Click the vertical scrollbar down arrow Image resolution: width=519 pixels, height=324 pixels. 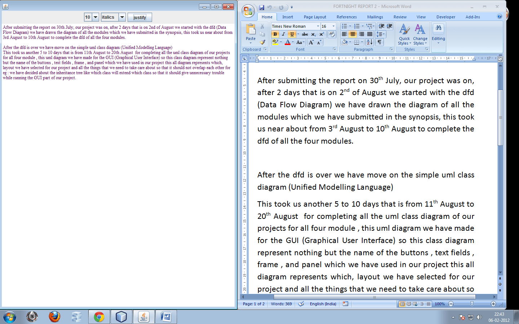500,273
